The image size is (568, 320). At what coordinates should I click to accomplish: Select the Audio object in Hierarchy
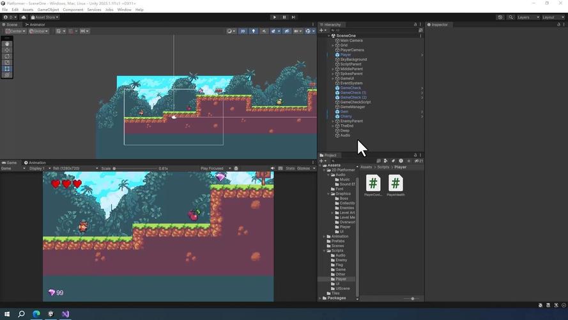pyautogui.click(x=345, y=135)
